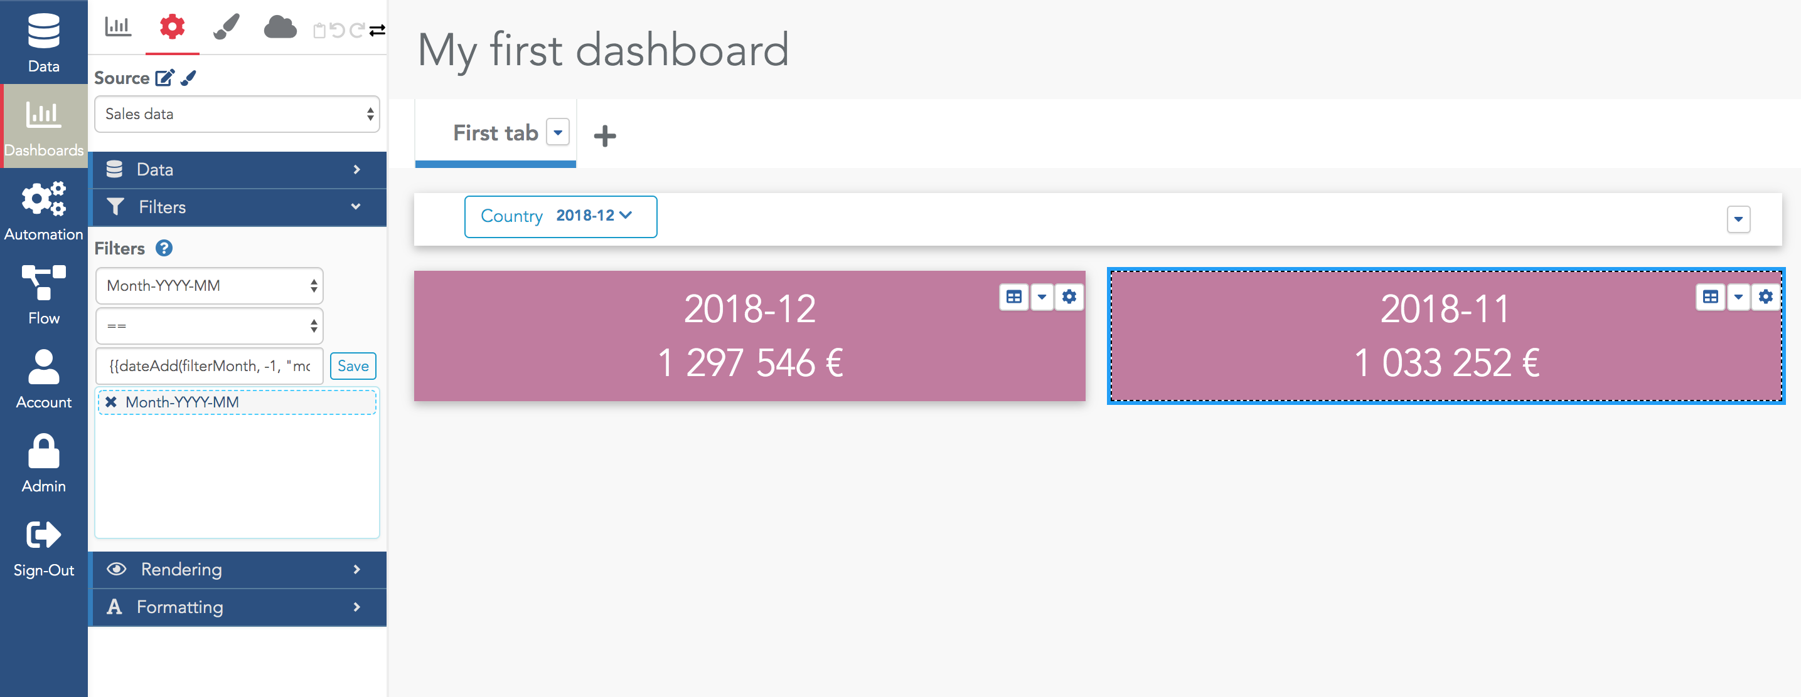
Task: Open the Sales data source dropdown
Action: coord(237,114)
